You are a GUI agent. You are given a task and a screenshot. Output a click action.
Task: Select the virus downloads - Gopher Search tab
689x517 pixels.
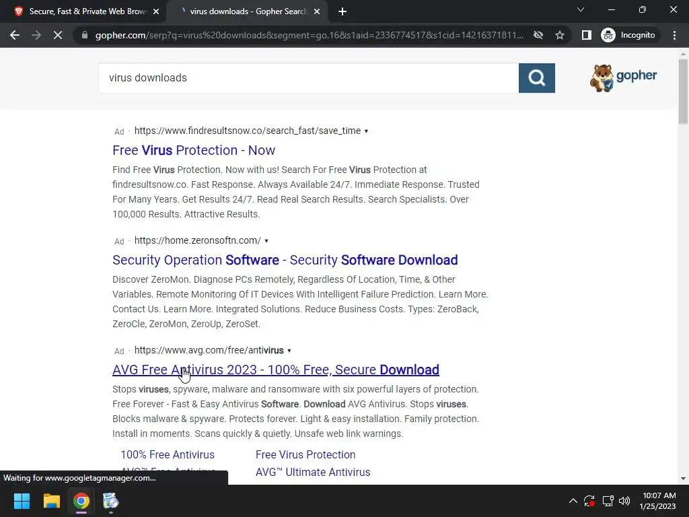point(248,11)
